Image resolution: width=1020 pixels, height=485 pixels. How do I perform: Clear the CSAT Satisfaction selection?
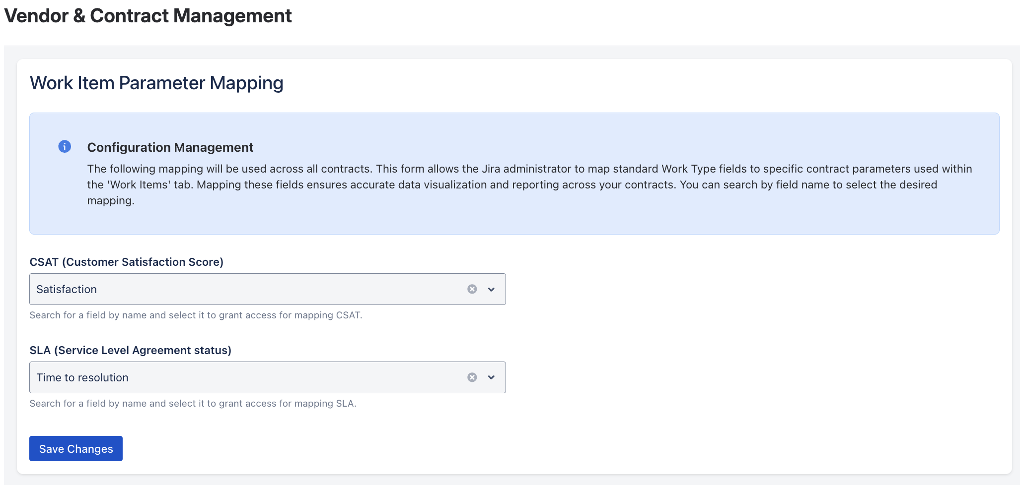click(x=472, y=289)
